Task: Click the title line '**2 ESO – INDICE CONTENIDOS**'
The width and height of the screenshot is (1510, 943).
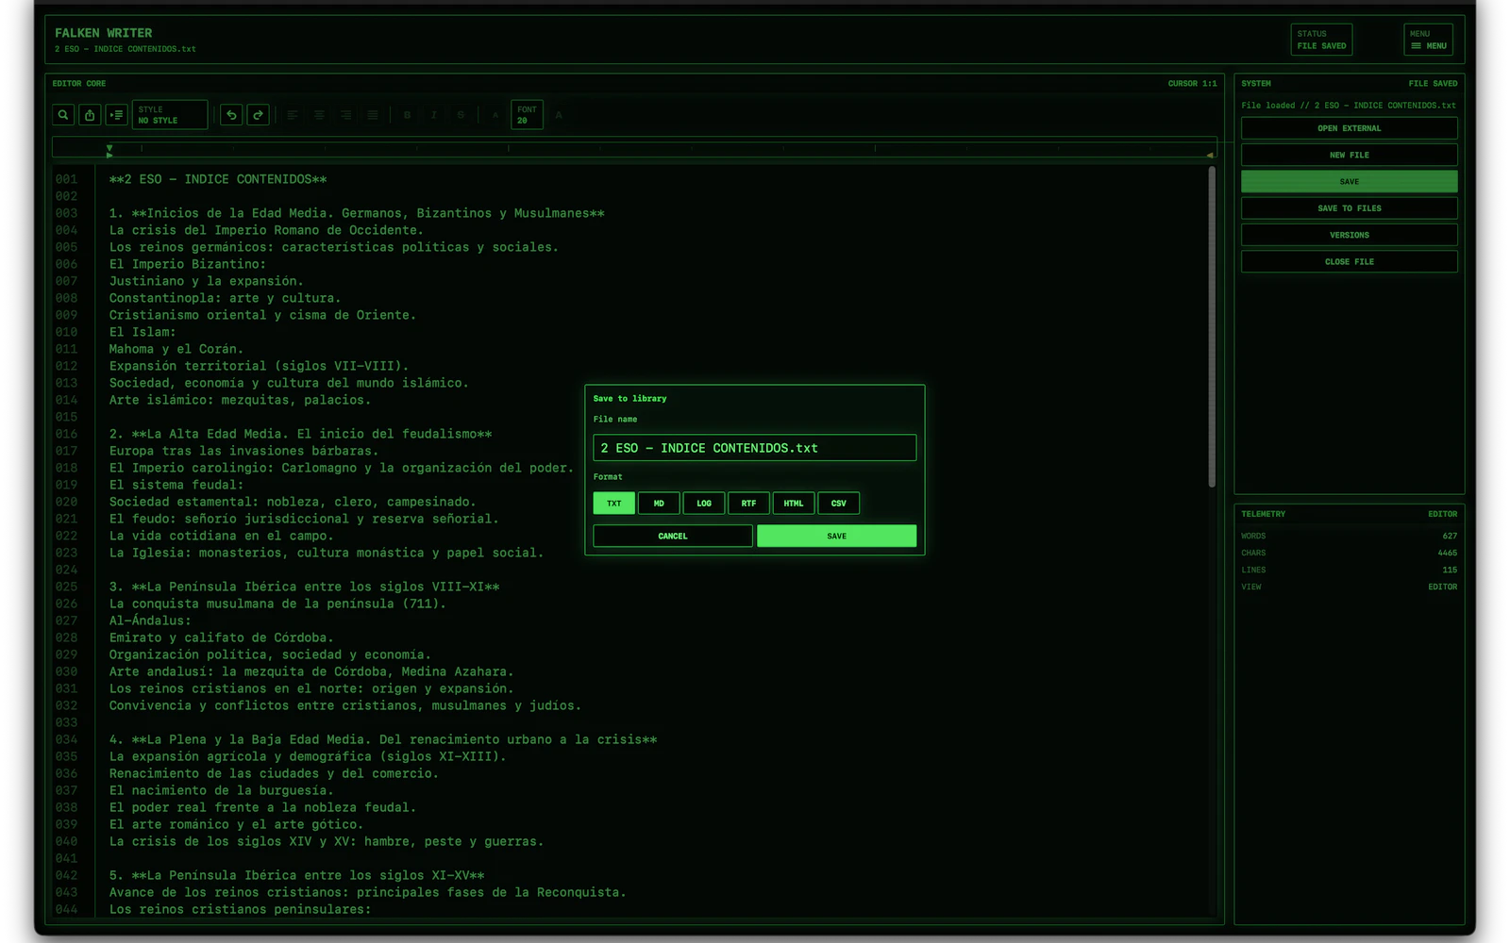Action: [218, 179]
